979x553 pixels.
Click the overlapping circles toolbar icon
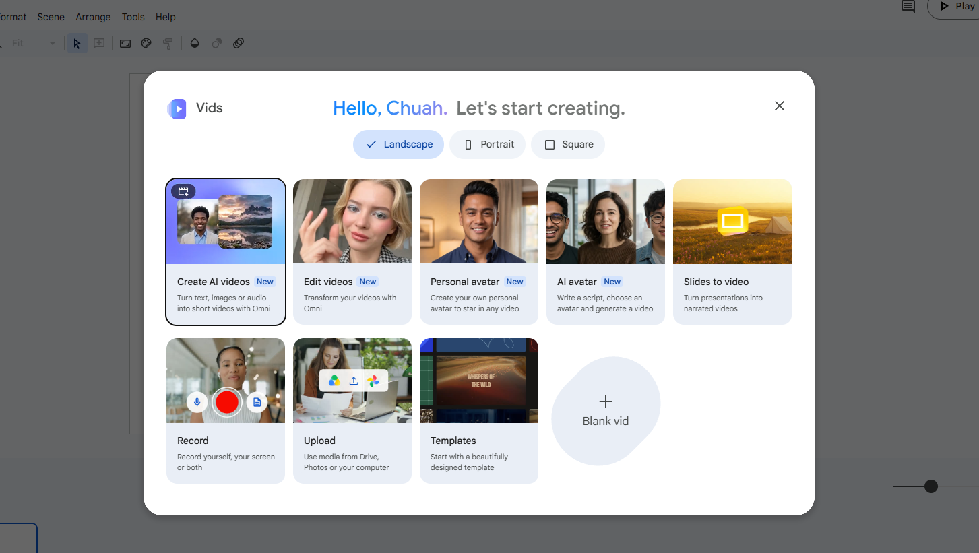point(239,43)
